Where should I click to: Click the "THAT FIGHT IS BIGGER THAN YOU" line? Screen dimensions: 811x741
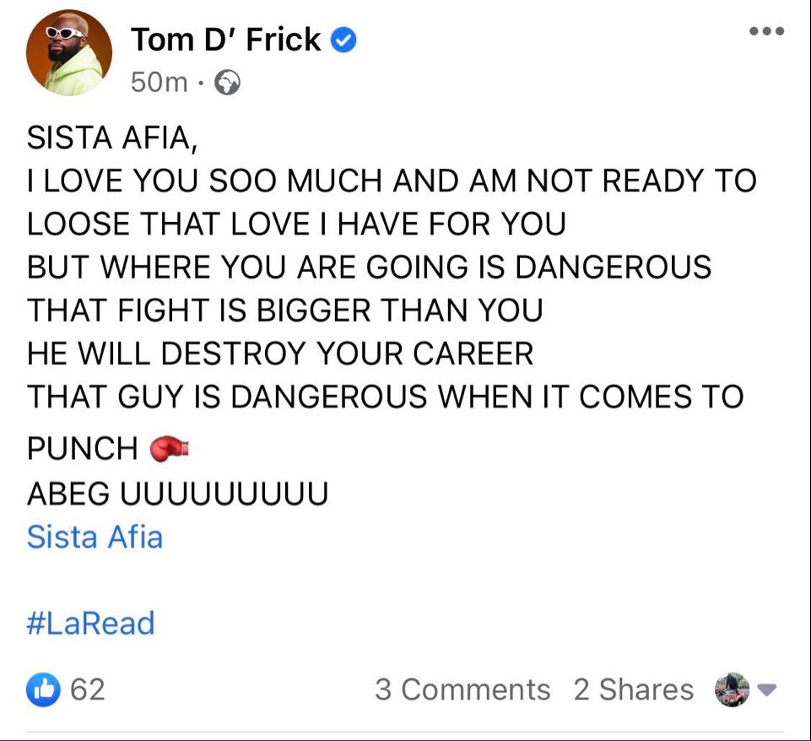coord(284,310)
